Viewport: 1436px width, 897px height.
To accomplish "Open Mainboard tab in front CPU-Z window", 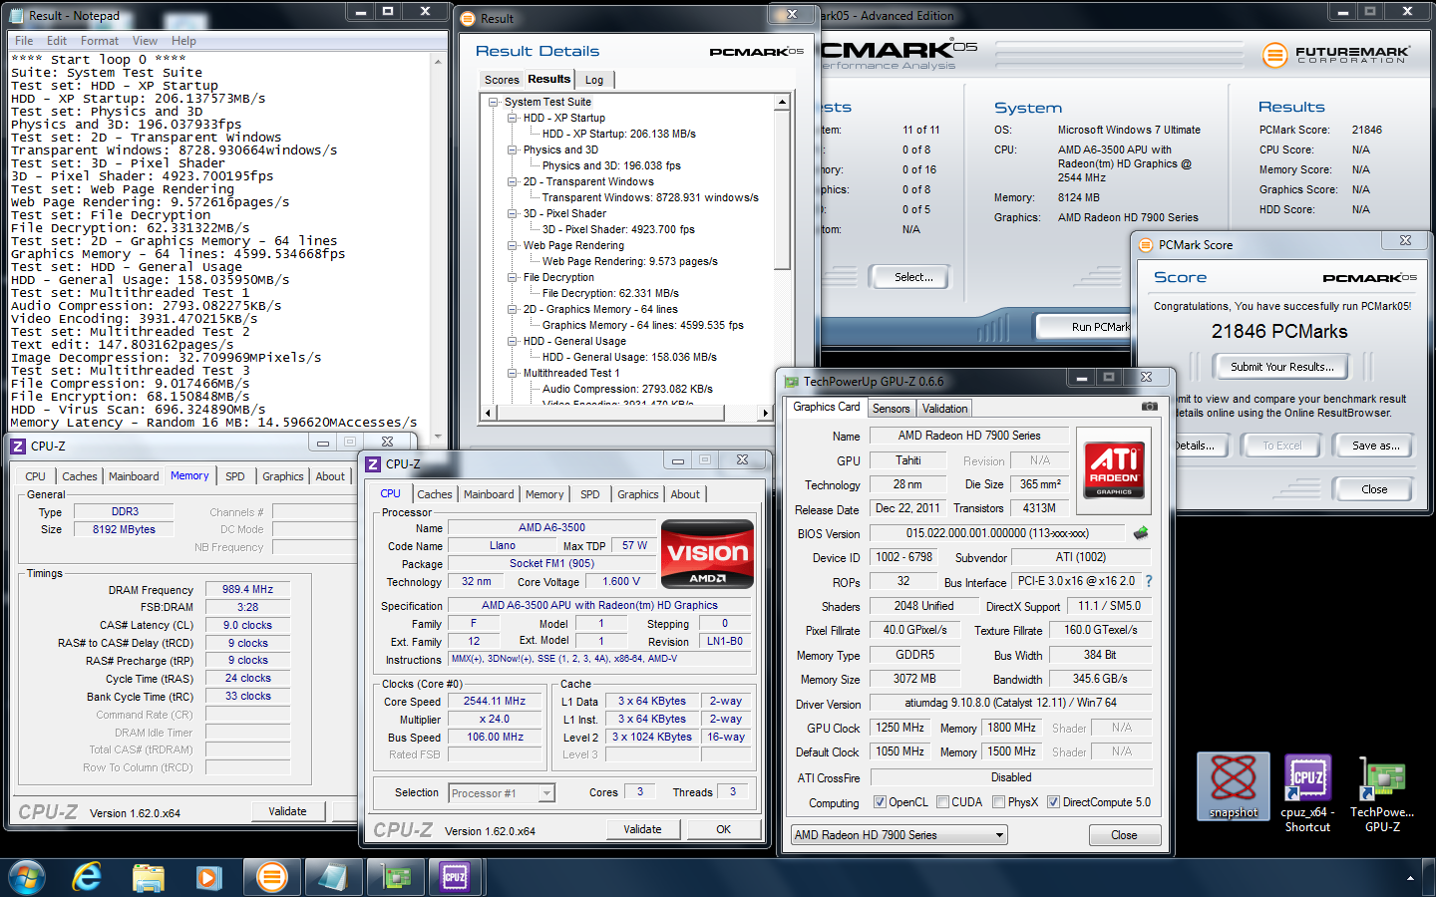I will 489,494.
